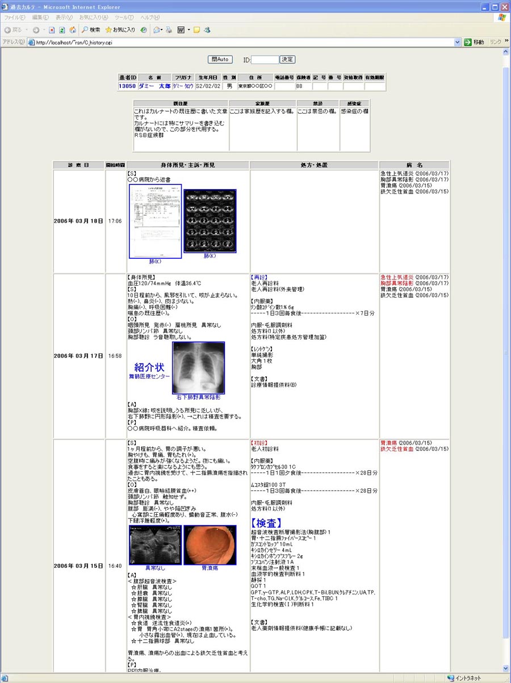This screenshot has width=511, height=683.
Task: Click the IE Back arrow button
Action: click(12, 30)
